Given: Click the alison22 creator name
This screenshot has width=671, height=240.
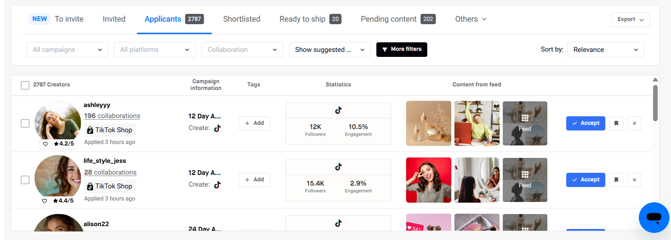Looking at the screenshot, I should click(x=96, y=224).
